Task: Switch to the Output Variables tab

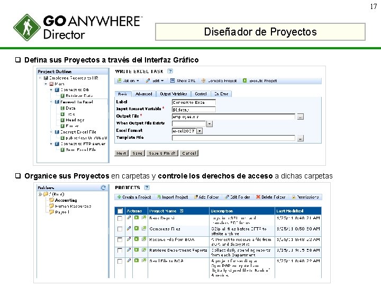Action: pyautogui.click(x=174, y=94)
